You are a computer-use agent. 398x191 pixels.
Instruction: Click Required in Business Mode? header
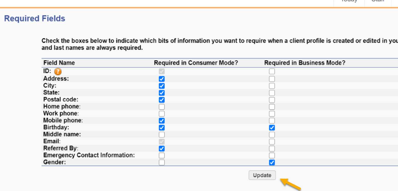tap(305, 63)
